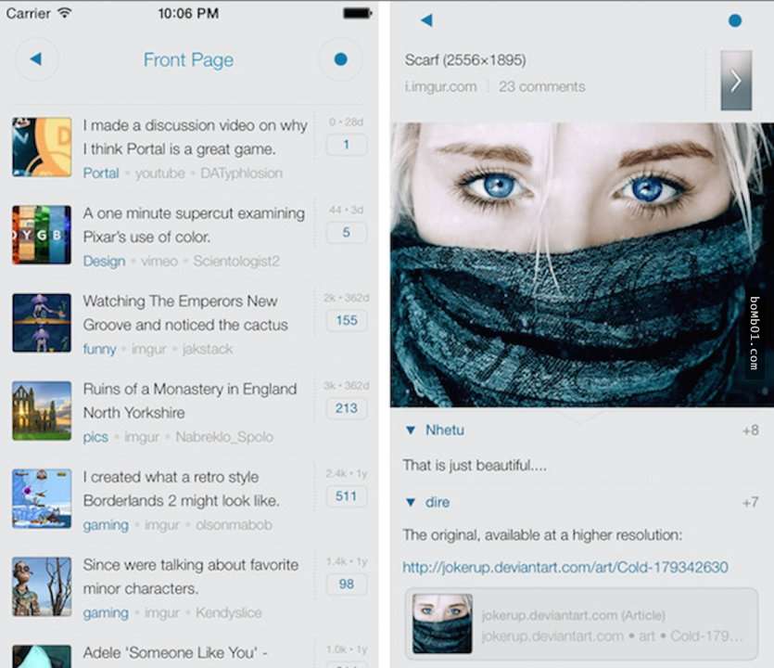
Task: Collapse the dire comment
Action: (411, 503)
